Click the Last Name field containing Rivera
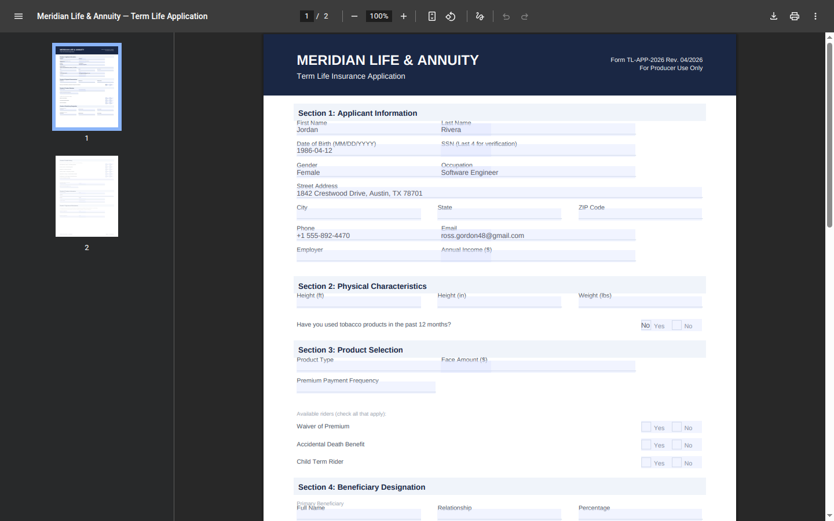 coord(538,130)
